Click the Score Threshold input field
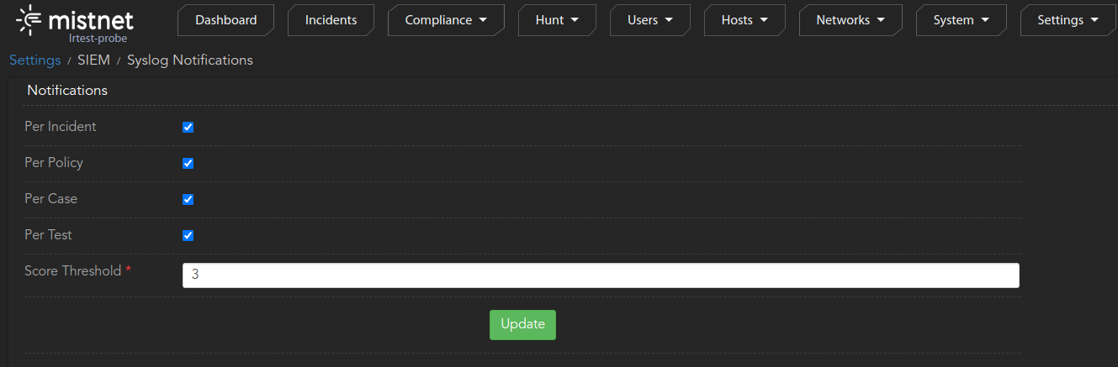This screenshot has height=367, width=1118. pos(600,275)
